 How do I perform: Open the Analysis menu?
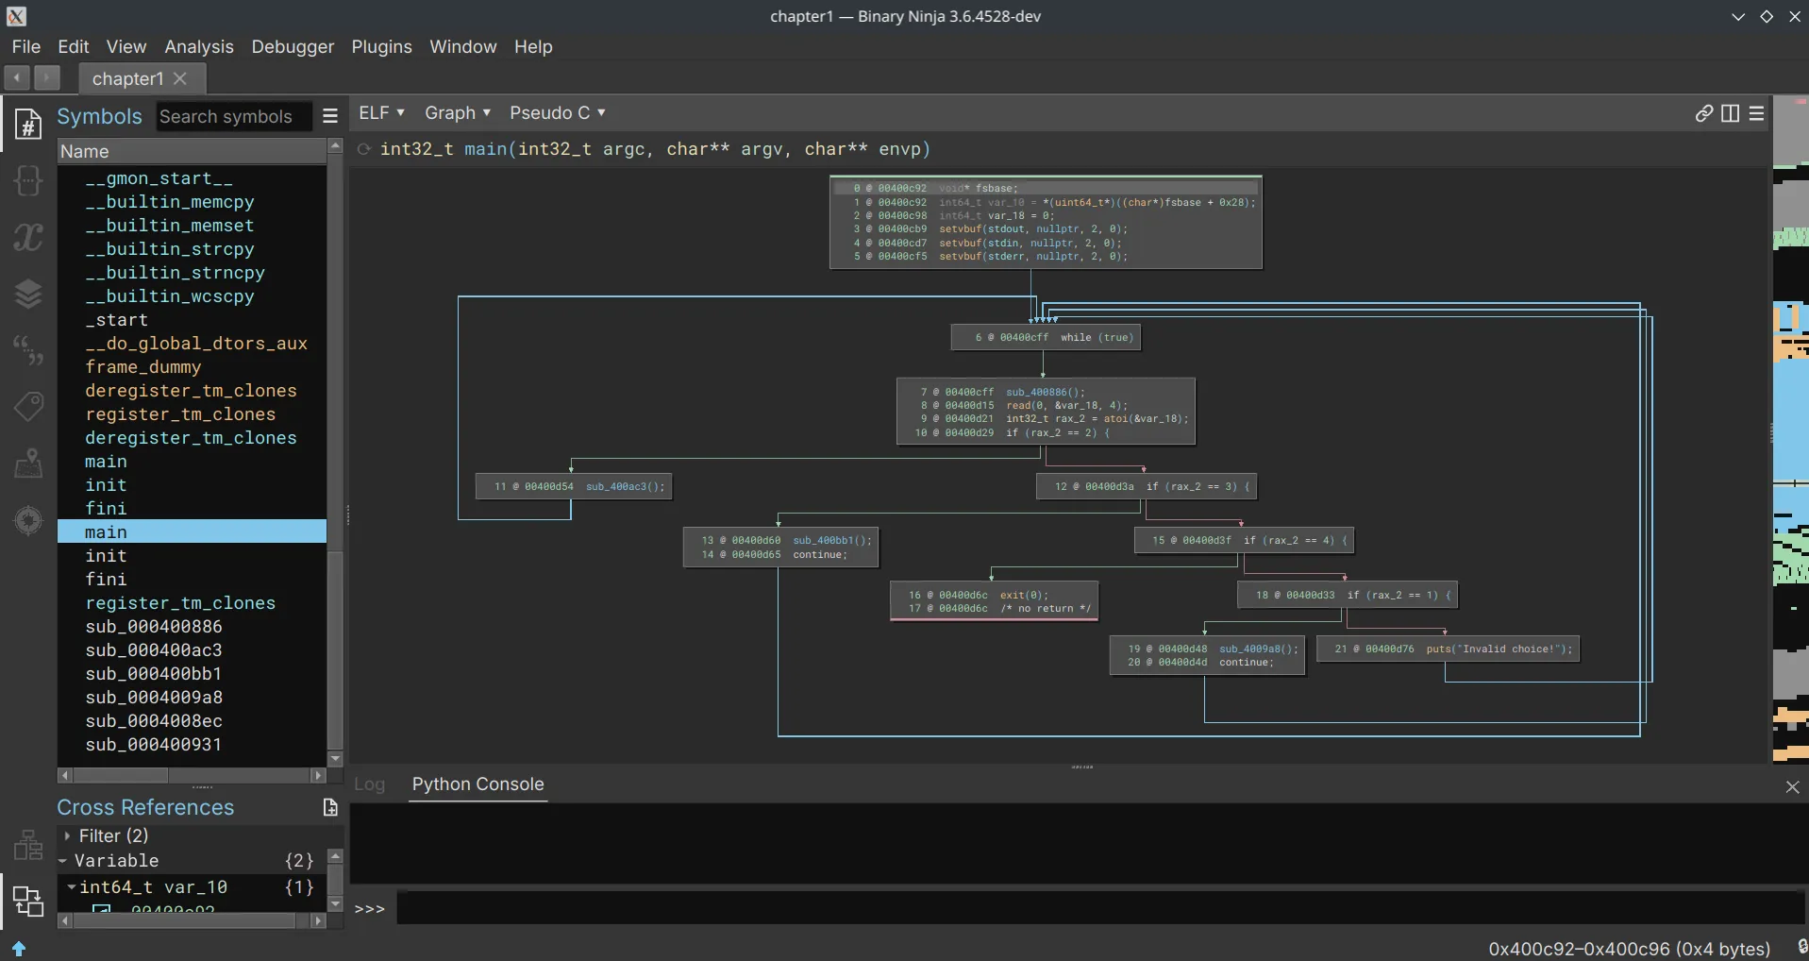[x=199, y=46]
